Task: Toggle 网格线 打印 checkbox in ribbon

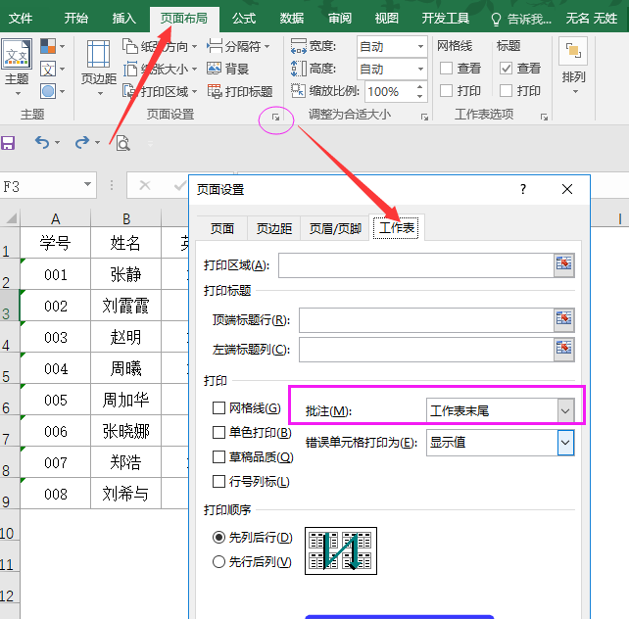Action: pos(446,91)
